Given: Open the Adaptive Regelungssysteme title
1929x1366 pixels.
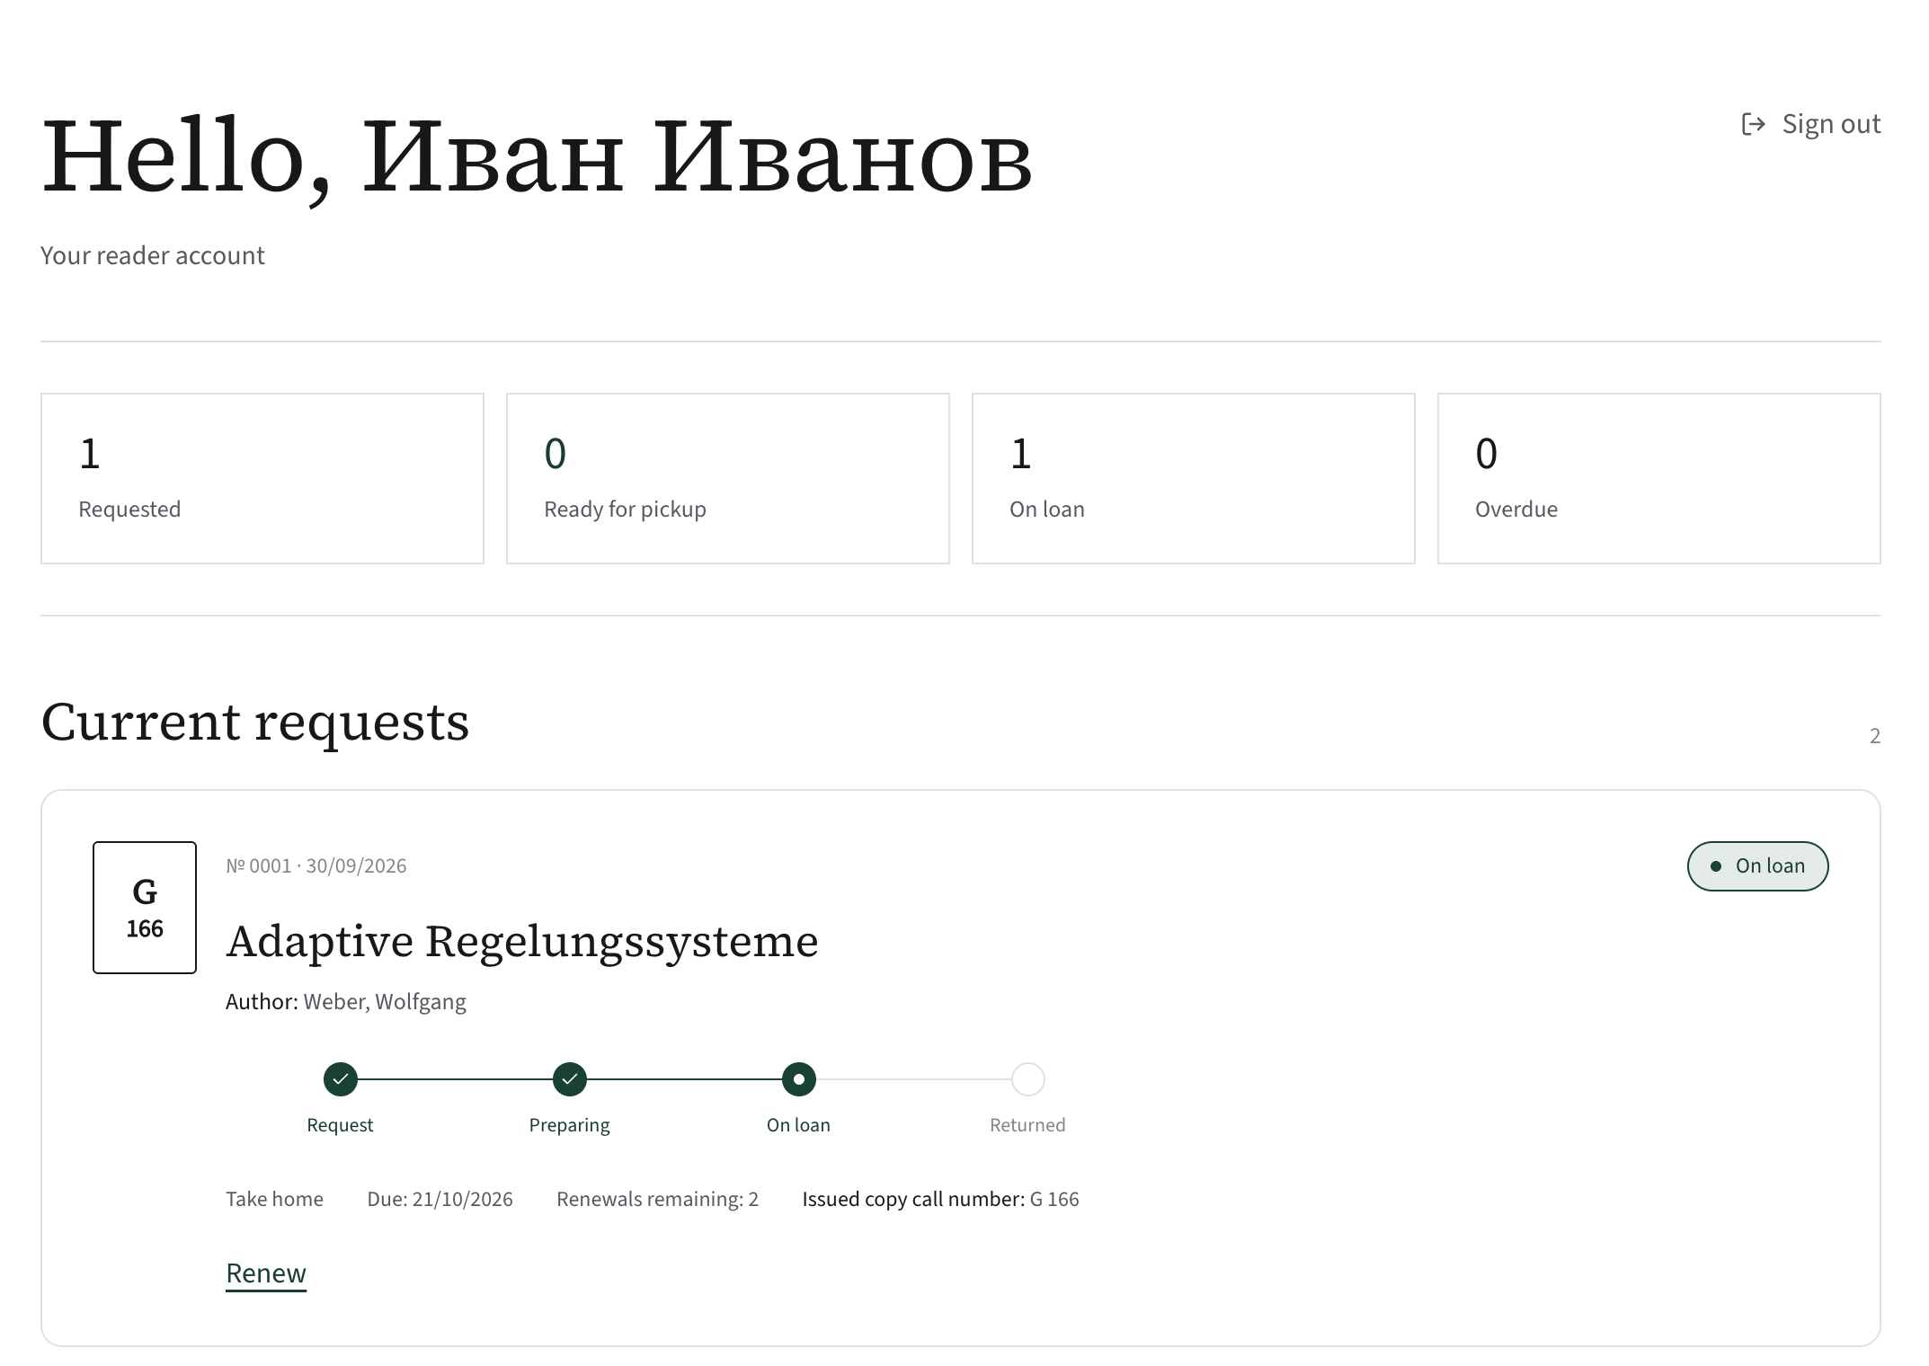Looking at the screenshot, I should click(522, 942).
